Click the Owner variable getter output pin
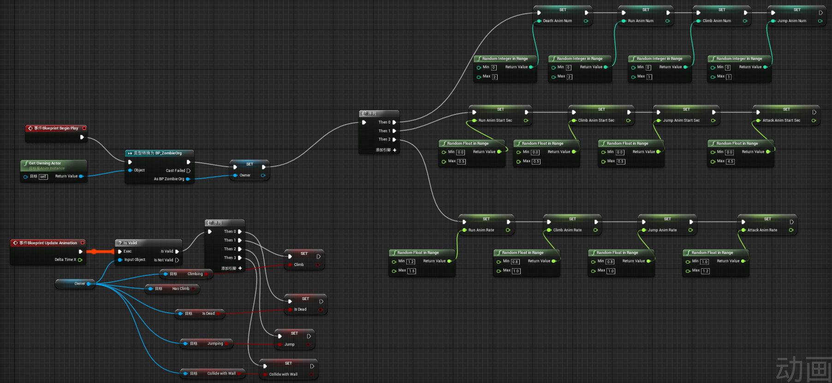 [89, 283]
